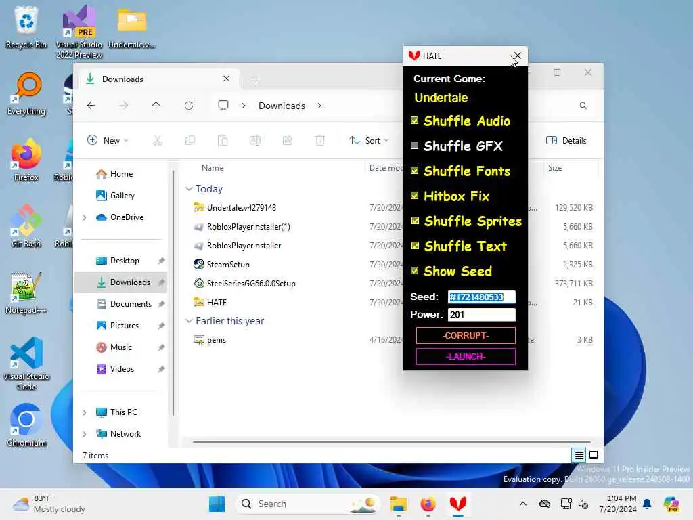Click the Rename toolbar icon

[255, 141]
